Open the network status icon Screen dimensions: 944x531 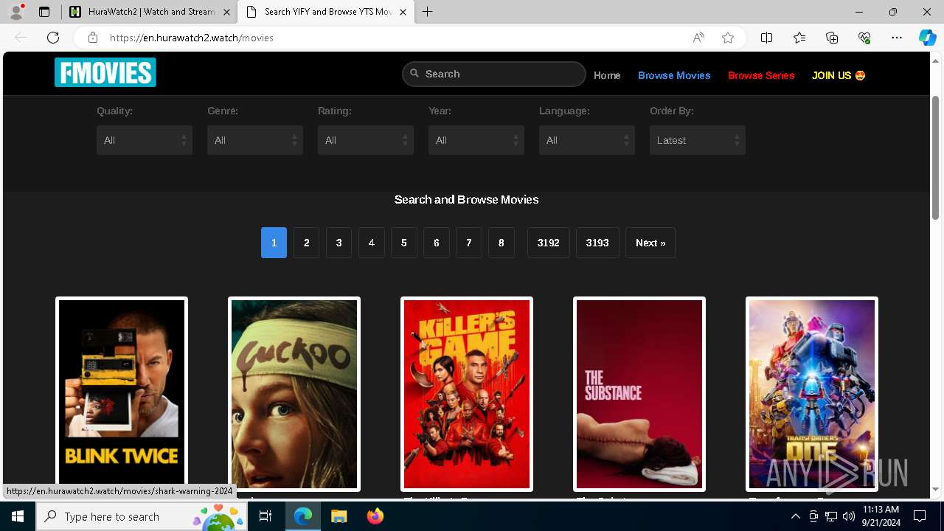[831, 516]
